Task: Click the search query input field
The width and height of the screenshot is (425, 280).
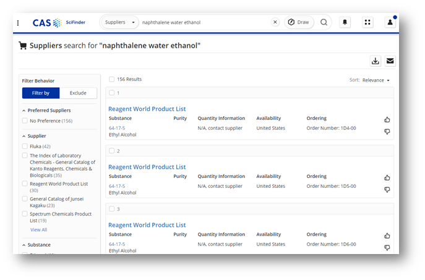Action: (x=205, y=22)
